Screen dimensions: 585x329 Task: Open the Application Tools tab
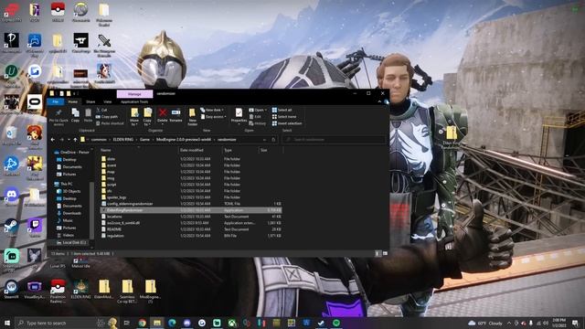click(x=134, y=101)
